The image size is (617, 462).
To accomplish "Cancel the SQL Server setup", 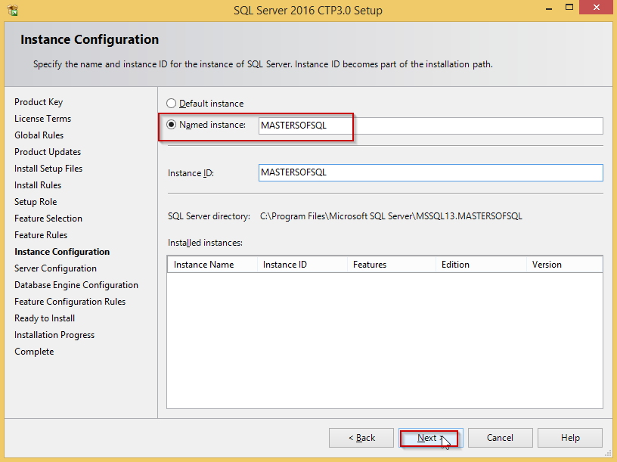I will click(x=500, y=438).
